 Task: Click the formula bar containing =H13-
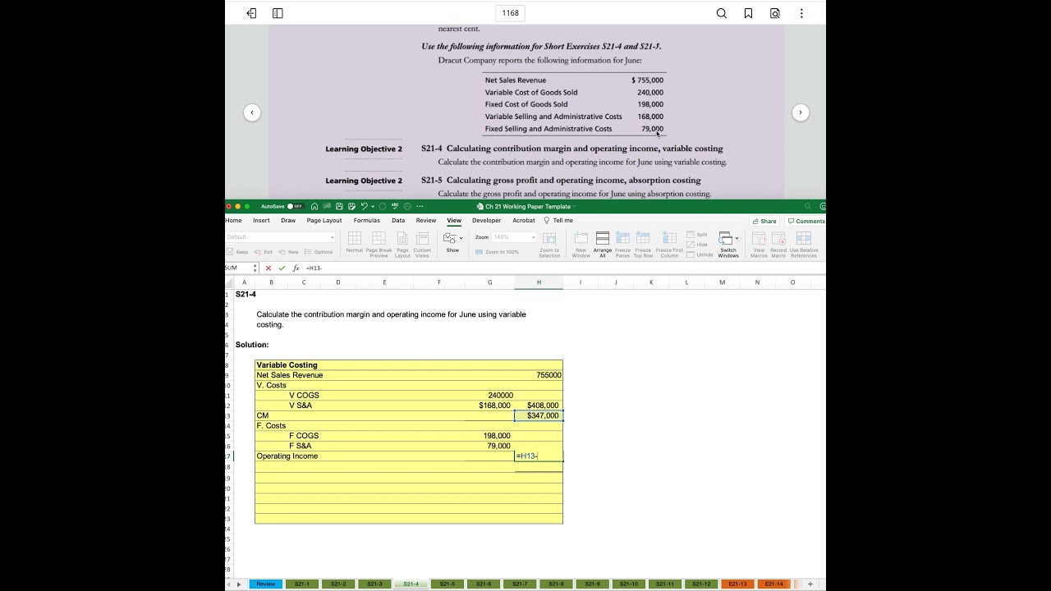click(x=563, y=268)
